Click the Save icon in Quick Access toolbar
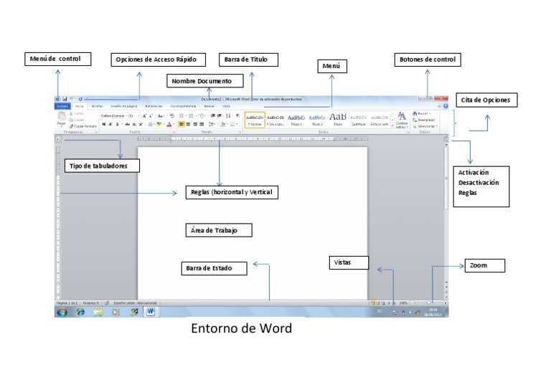The height and width of the screenshot is (390, 551). tap(65, 99)
